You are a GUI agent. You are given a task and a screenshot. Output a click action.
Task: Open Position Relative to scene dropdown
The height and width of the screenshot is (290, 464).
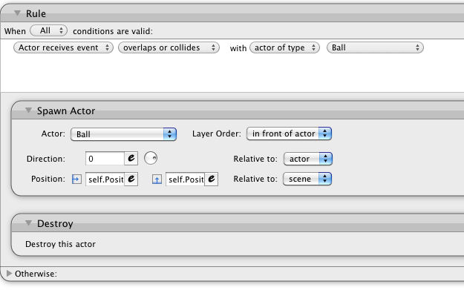tap(307, 179)
